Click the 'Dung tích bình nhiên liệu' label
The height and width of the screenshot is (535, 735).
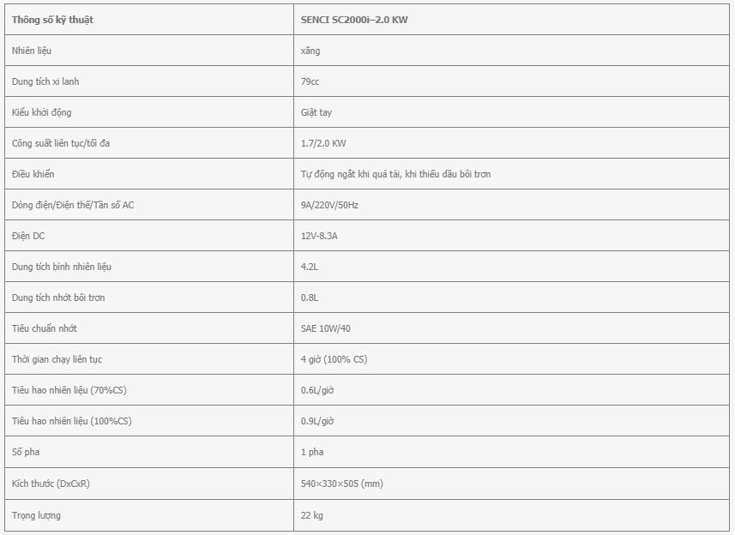[x=62, y=267]
